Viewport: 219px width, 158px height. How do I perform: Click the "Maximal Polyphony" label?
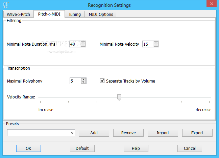[25, 81]
